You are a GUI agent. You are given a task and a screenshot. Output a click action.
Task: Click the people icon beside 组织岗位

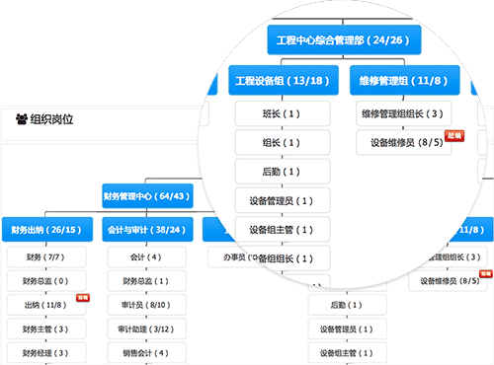click(22, 119)
